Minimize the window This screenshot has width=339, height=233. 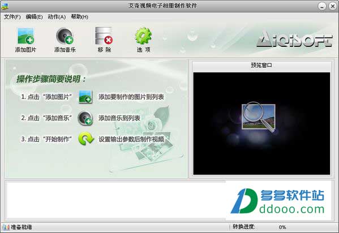[x=321, y=6]
